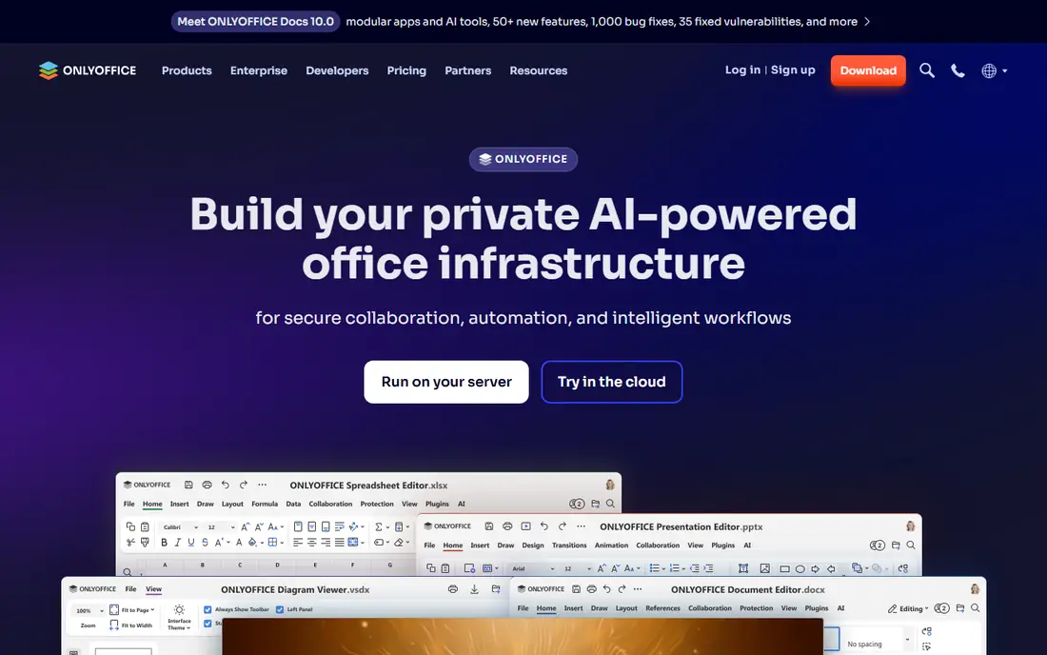Click Print icon in Spreadsheet Editor
Viewport: 1047px width, 655px height.
tap(207, 485)
